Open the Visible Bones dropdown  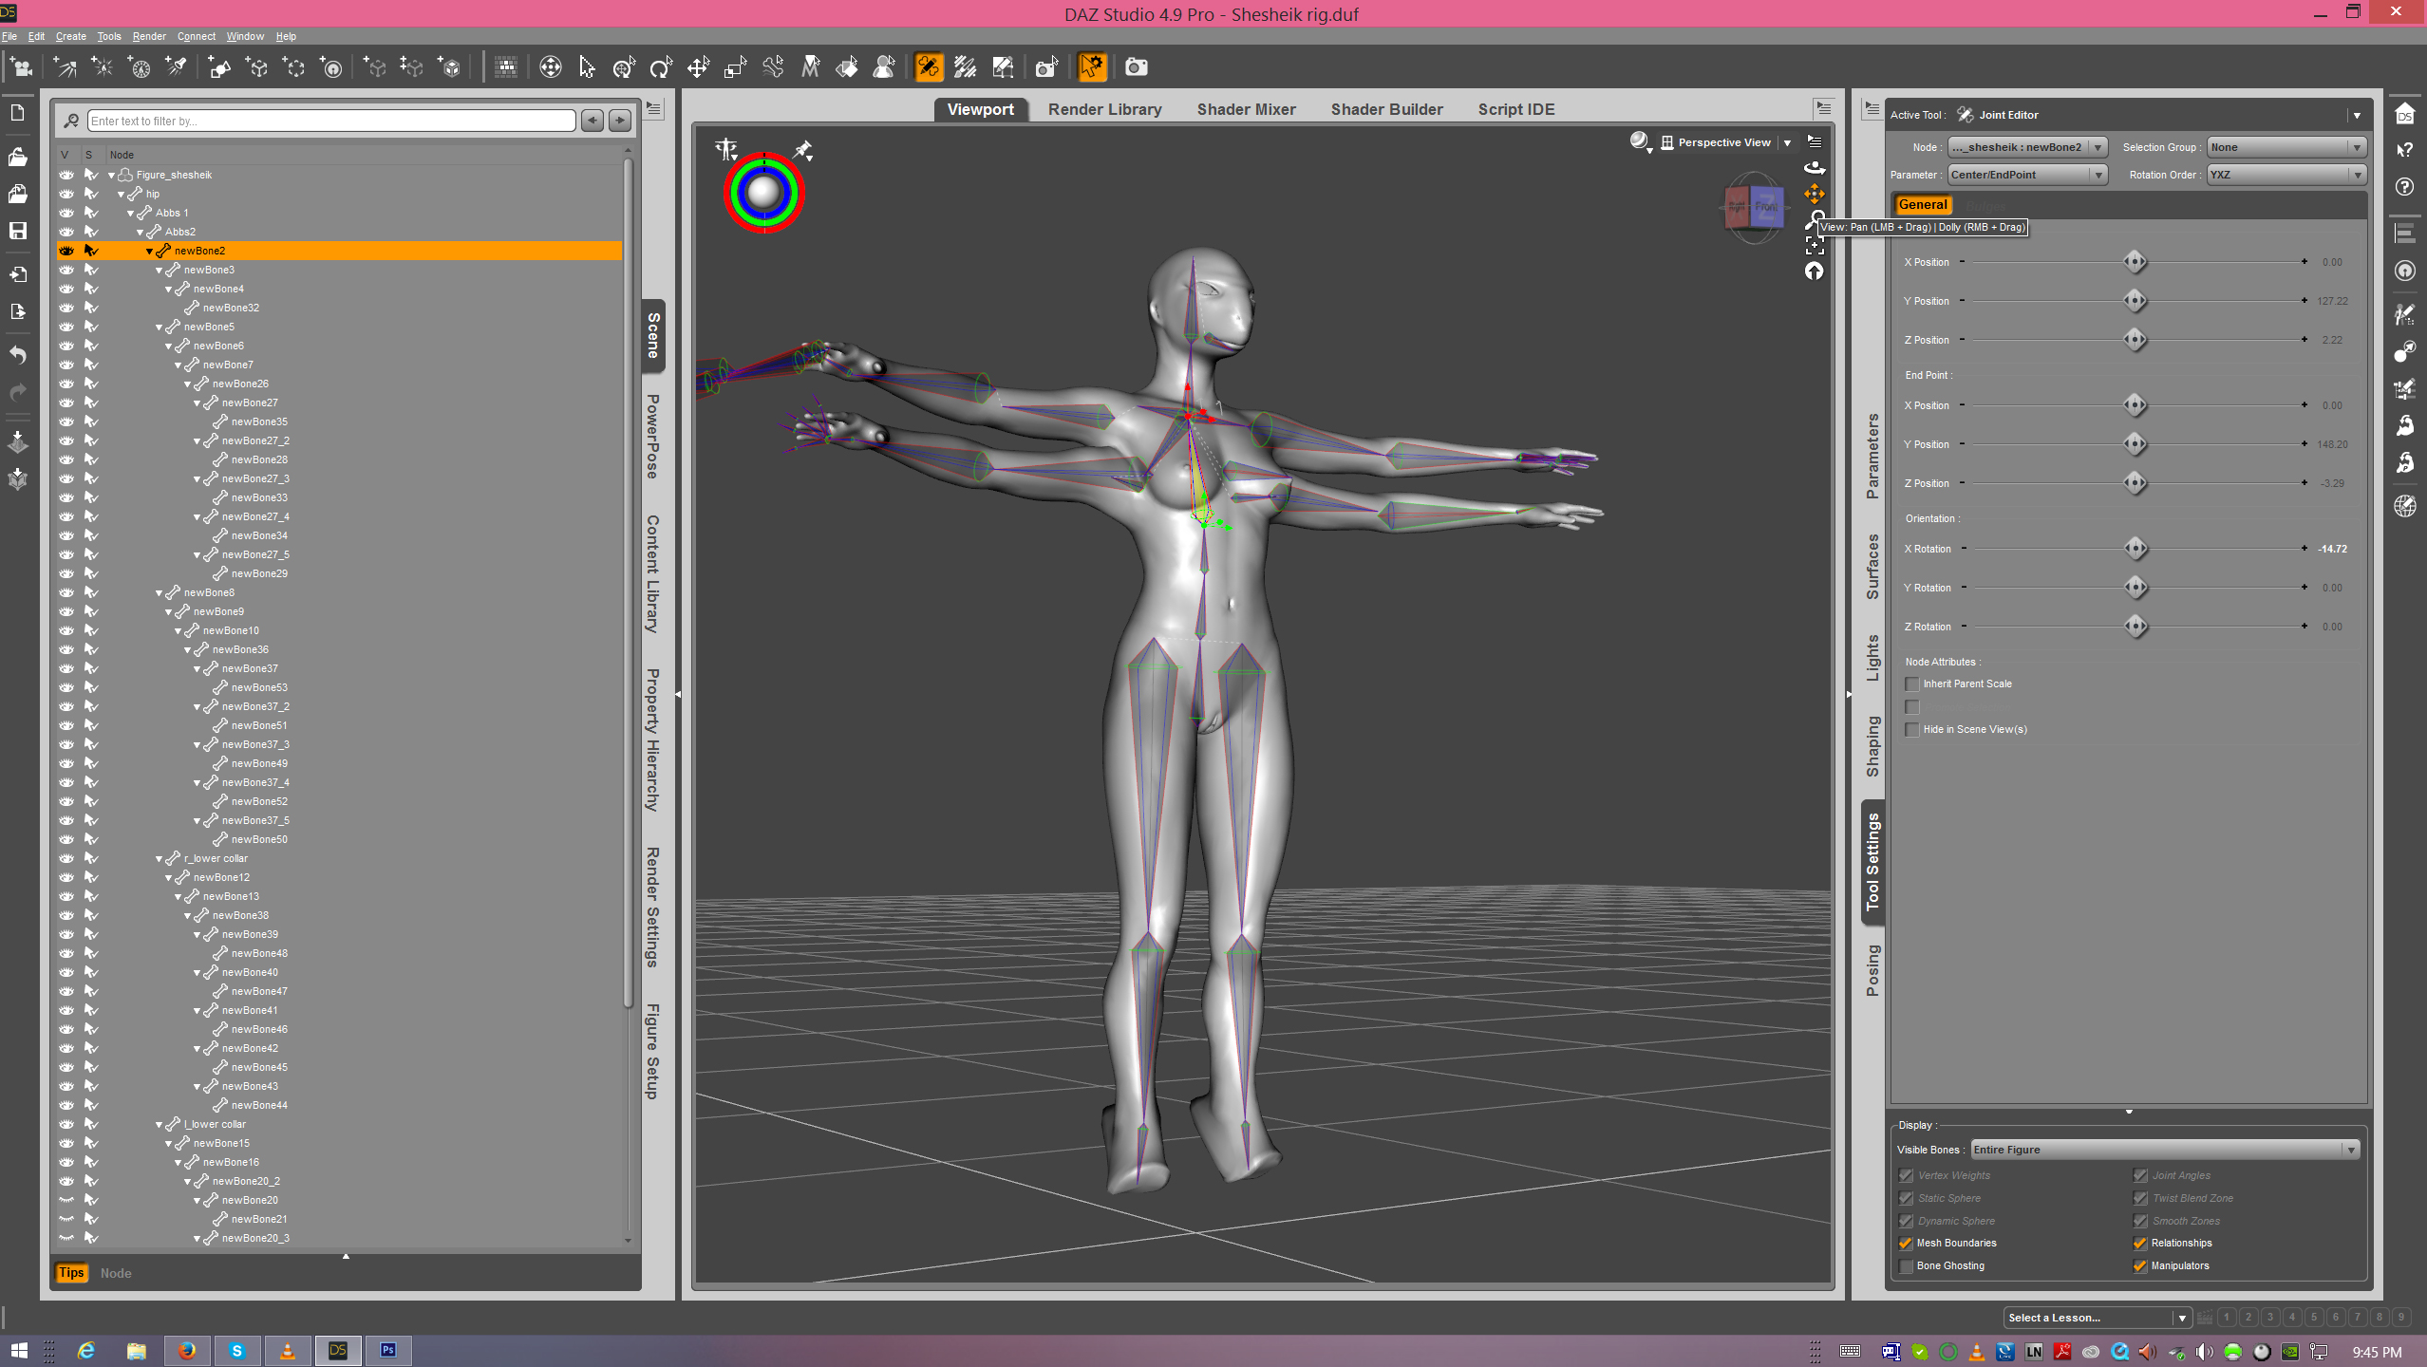click(2165, 1150)
